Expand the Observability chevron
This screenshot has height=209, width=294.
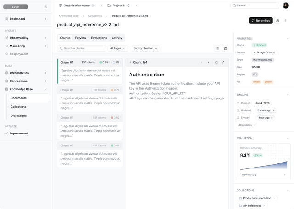46,38
